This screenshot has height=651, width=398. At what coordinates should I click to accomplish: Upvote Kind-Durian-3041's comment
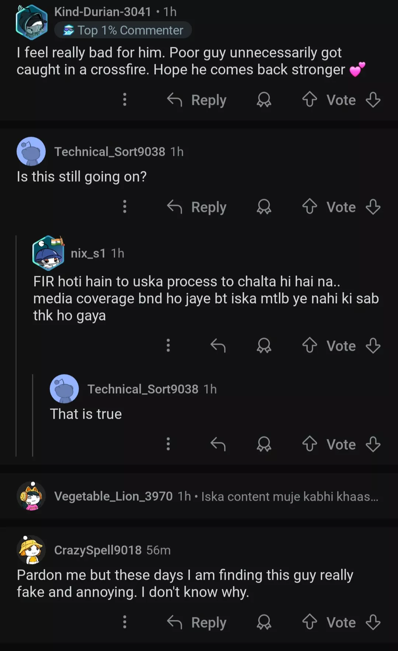[310, 100]
